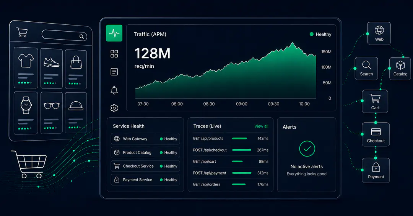Select the cap product card

point(76,112)
